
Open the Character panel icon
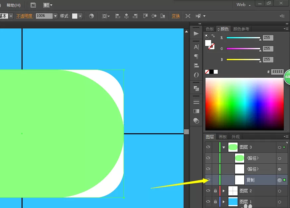point(196,47)
